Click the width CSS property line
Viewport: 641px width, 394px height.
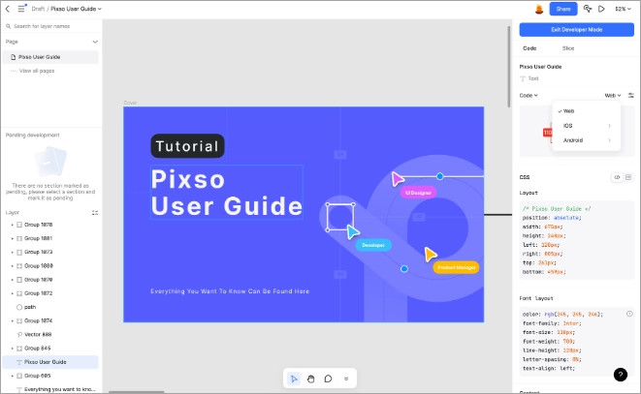(543, 227)
